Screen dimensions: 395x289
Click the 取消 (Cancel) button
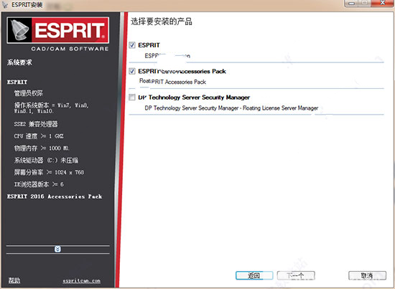(x=367, y=275)
